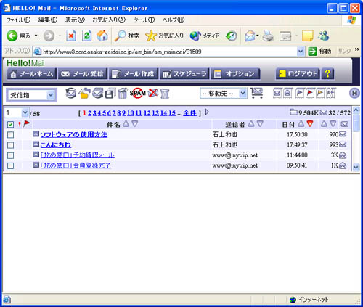
Task: Click the yellow question mark help button
Action: [x=327, y=74]
